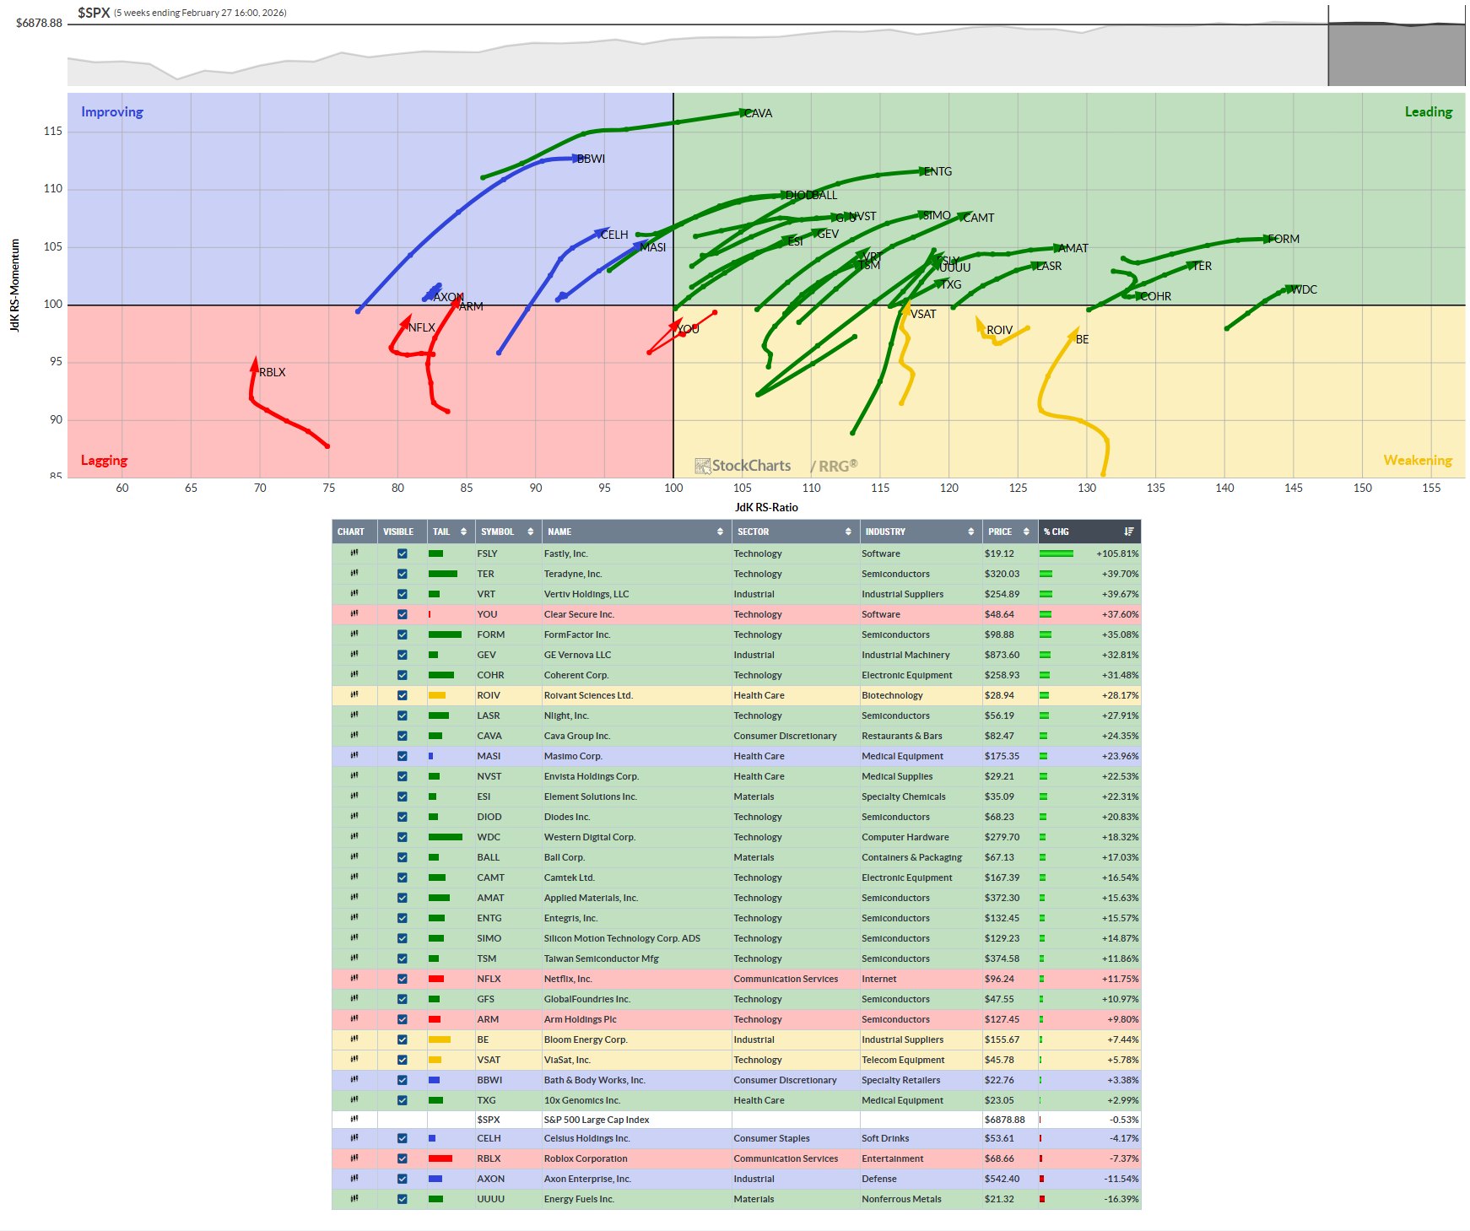Screen dimensions: 1470x1231
Task: Open the chart icon for the $SPX row
Action: point(354,1120)
